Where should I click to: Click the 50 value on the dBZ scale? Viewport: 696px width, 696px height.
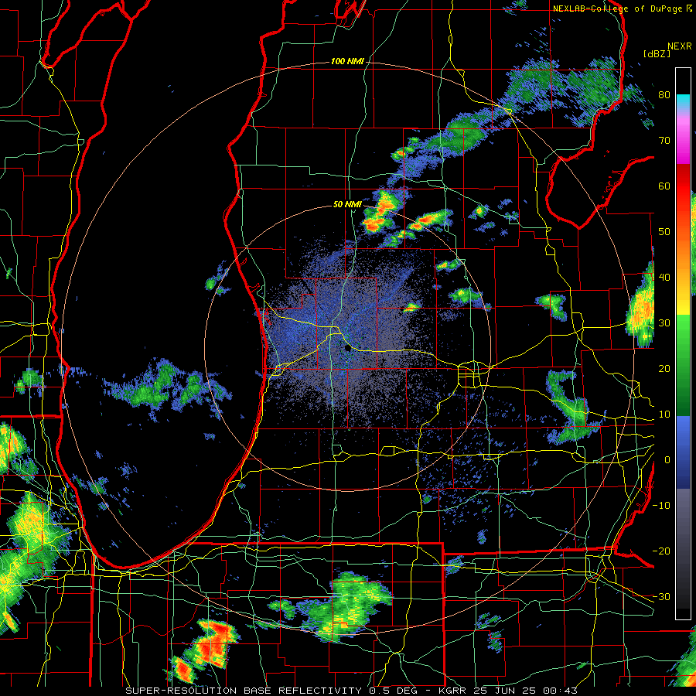664,232
